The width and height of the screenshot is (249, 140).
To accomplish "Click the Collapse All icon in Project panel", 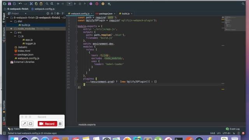I will tap(52, 14).
